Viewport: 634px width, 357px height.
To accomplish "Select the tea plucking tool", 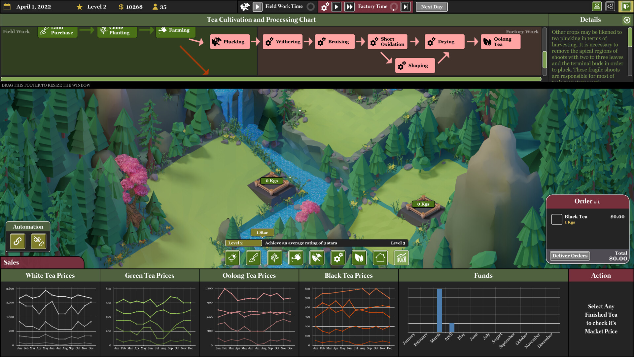I will click(x=317, y=258).
